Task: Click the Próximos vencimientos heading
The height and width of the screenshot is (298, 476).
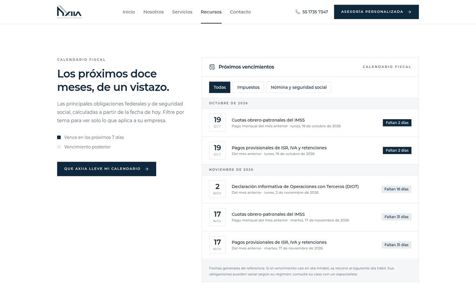Action: pyautogui.click(x=246, y=67)
